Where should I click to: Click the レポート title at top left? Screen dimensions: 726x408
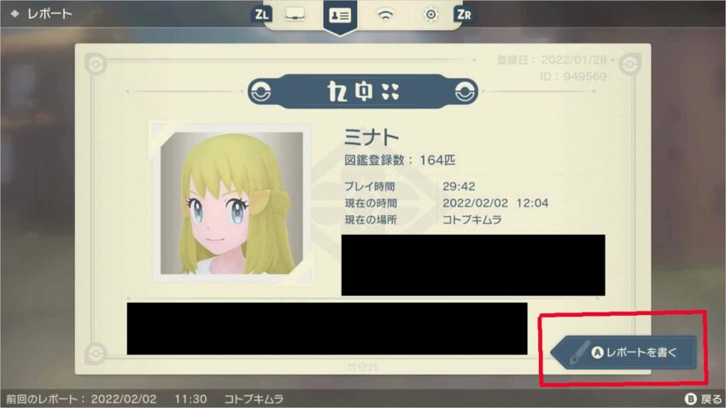tap(50, 14)
